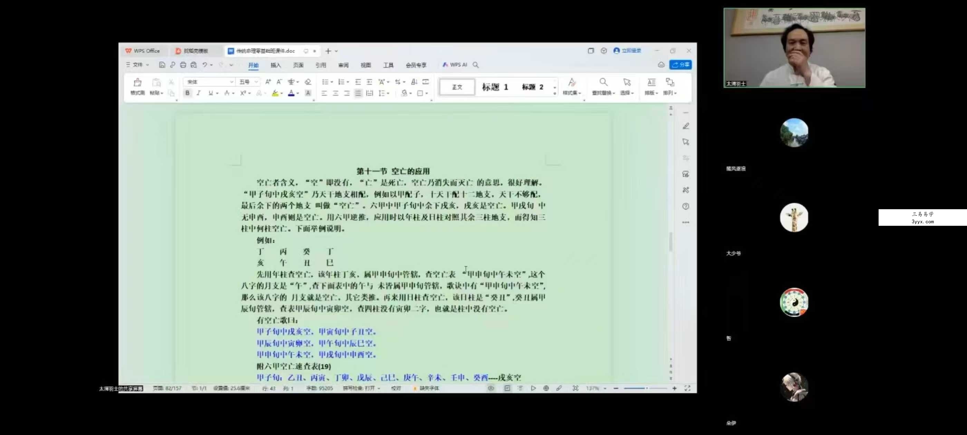Click the presenter video thumbnail 太清羽士

tap(794, 48)
